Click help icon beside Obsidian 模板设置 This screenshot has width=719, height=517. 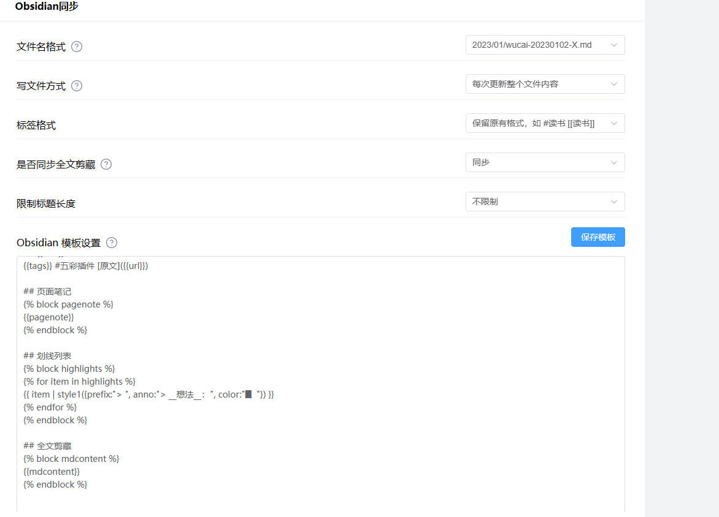[x=112, y=243]
